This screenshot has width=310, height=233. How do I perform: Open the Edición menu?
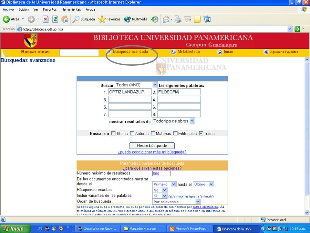tap(24, 9)
